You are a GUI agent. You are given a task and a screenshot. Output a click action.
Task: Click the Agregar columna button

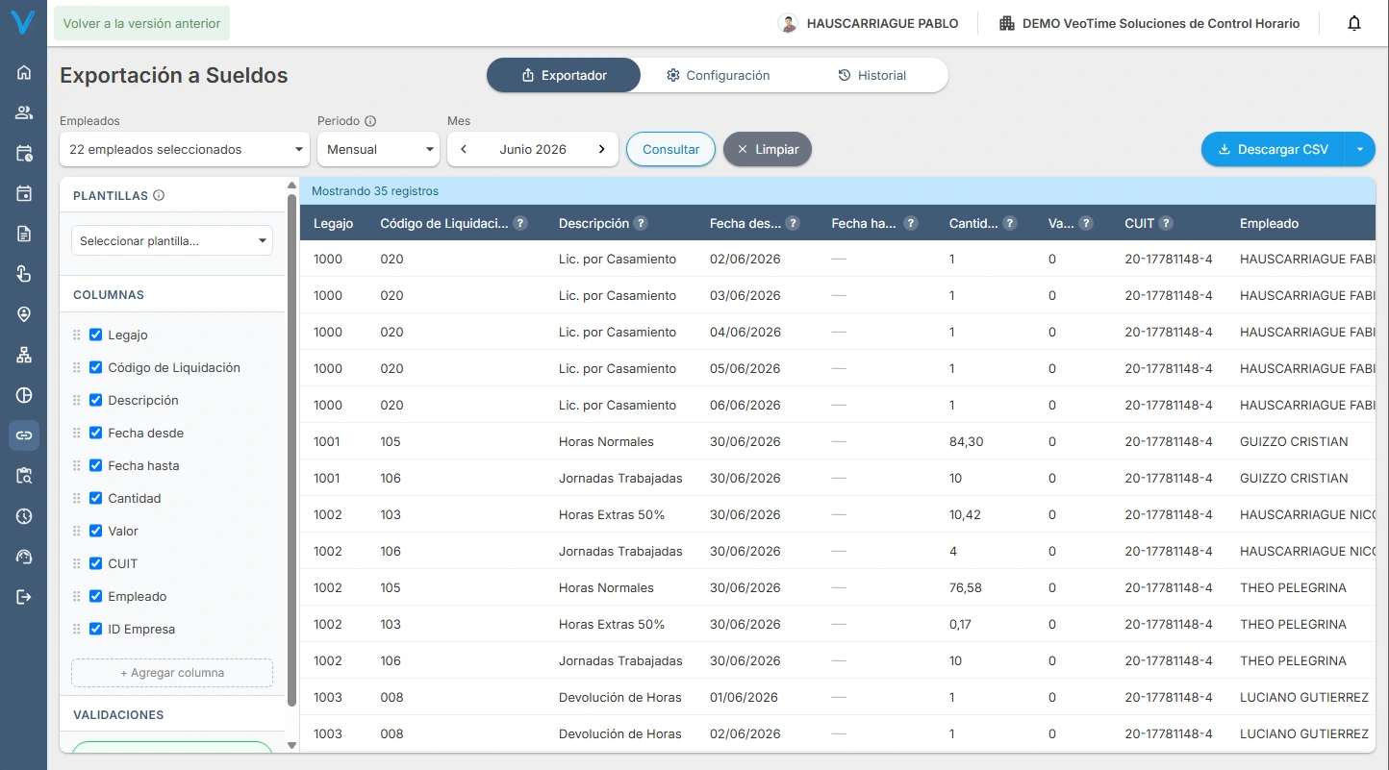point(172,673)
